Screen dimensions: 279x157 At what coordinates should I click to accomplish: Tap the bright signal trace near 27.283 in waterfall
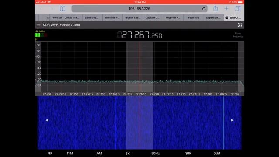click(223, 123)
